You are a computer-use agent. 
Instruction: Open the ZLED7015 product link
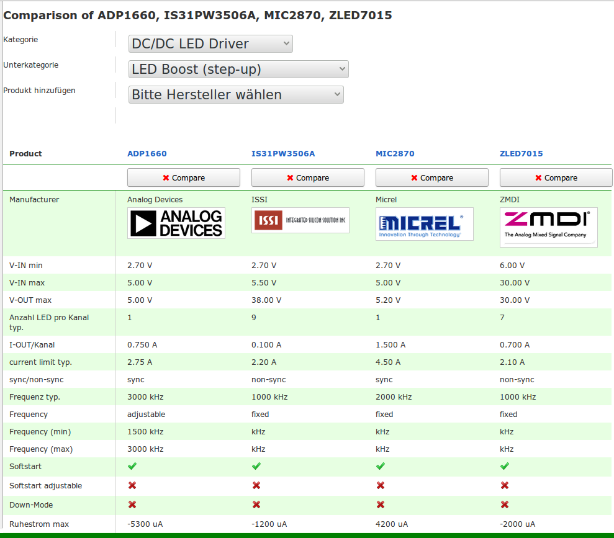521,154
